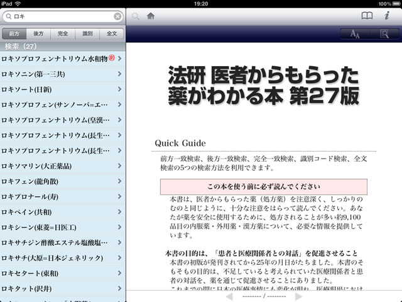Tap chevron on ロキセタート(東和) row
Screen dimensions: 402x302
[x=120, y=273]
